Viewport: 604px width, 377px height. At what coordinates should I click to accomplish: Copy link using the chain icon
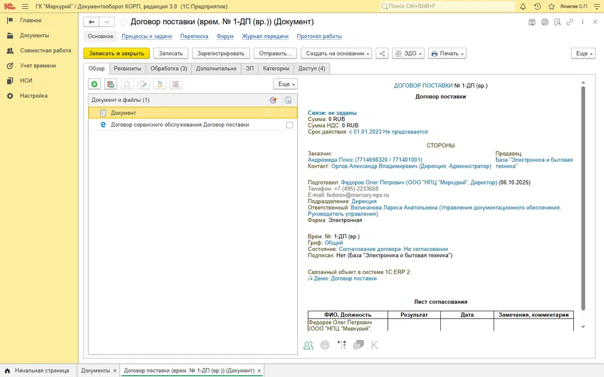point(570,22)
